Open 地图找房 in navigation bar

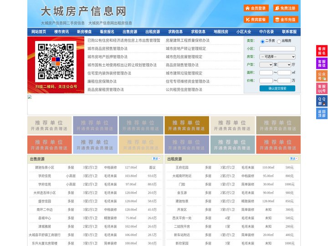221,32
